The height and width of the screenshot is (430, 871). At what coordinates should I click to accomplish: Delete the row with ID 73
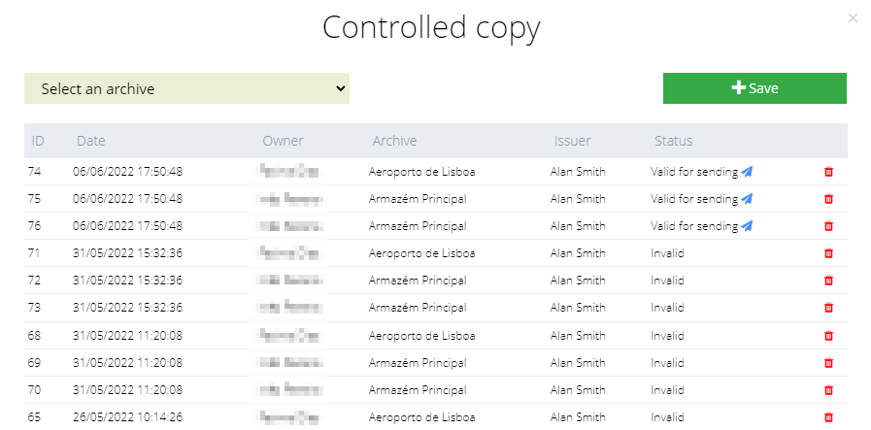coord(828,308)
